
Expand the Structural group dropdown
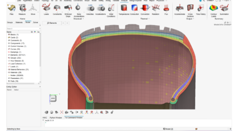83,19
